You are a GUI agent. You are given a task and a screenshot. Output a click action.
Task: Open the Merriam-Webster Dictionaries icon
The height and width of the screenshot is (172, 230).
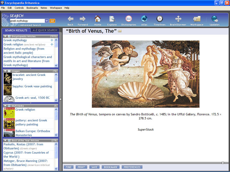tap(129, 19)
